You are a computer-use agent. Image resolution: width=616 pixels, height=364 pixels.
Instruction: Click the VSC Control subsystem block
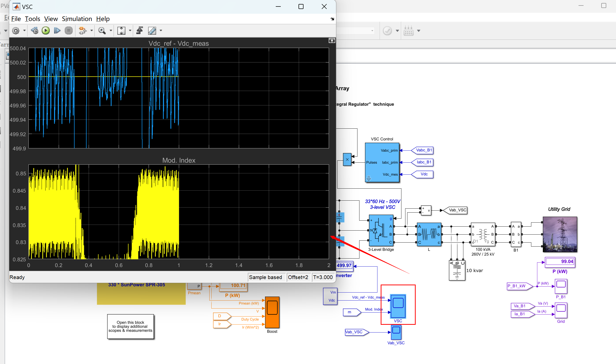(x=382, y=162)
